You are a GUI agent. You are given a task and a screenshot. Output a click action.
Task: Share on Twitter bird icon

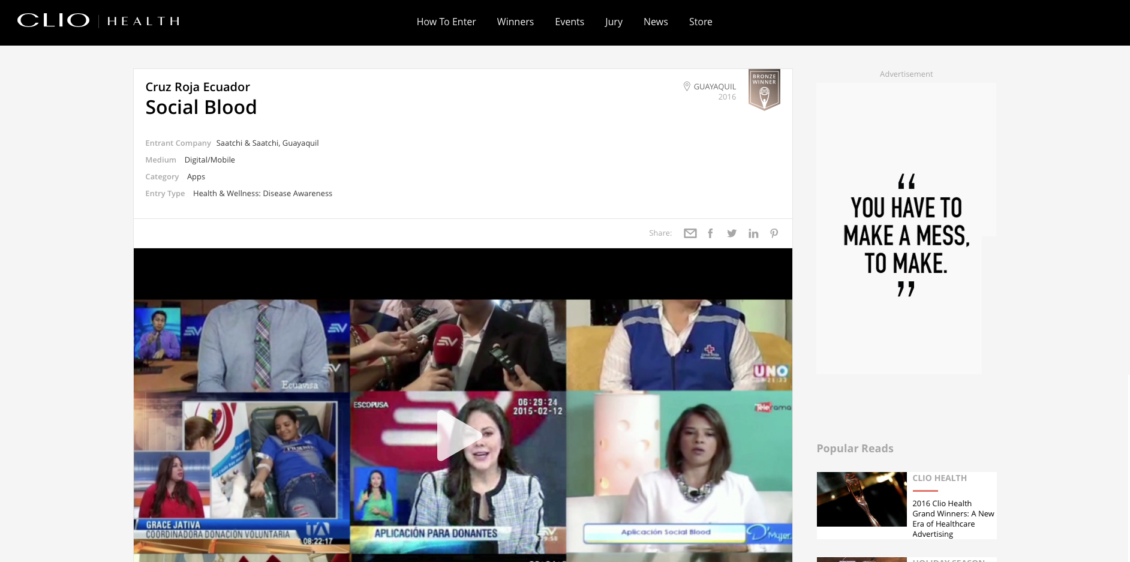point(732,233)
